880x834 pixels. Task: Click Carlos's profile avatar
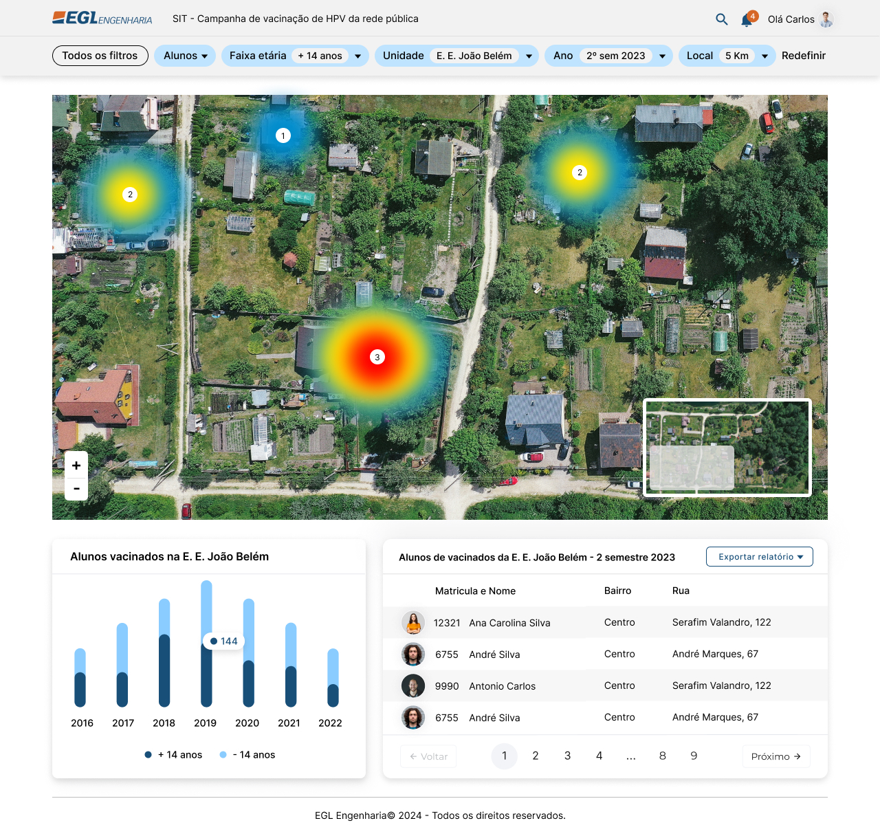(826, 19)
